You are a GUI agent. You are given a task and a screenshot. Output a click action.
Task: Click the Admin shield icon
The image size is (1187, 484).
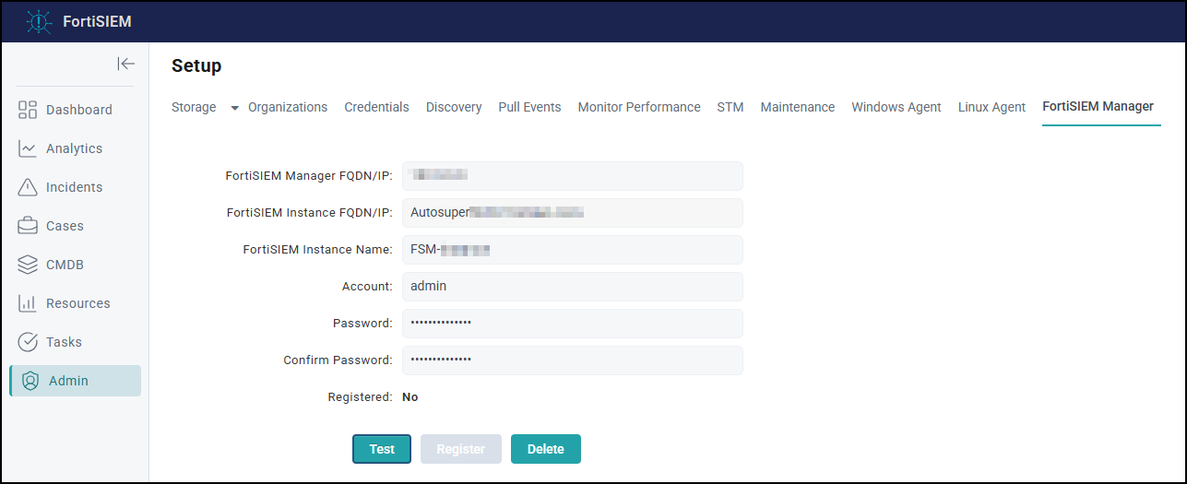click(x=30, y=381)
